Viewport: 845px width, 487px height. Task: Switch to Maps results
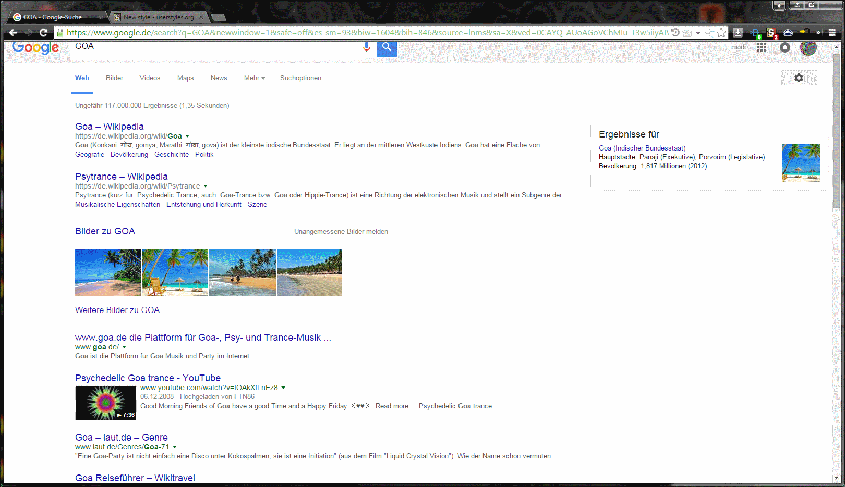(185, 78)
